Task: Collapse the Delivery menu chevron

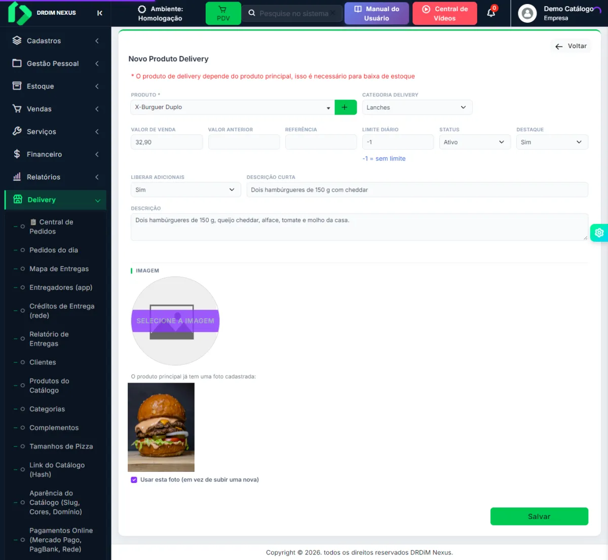Action: click(98, 201)
